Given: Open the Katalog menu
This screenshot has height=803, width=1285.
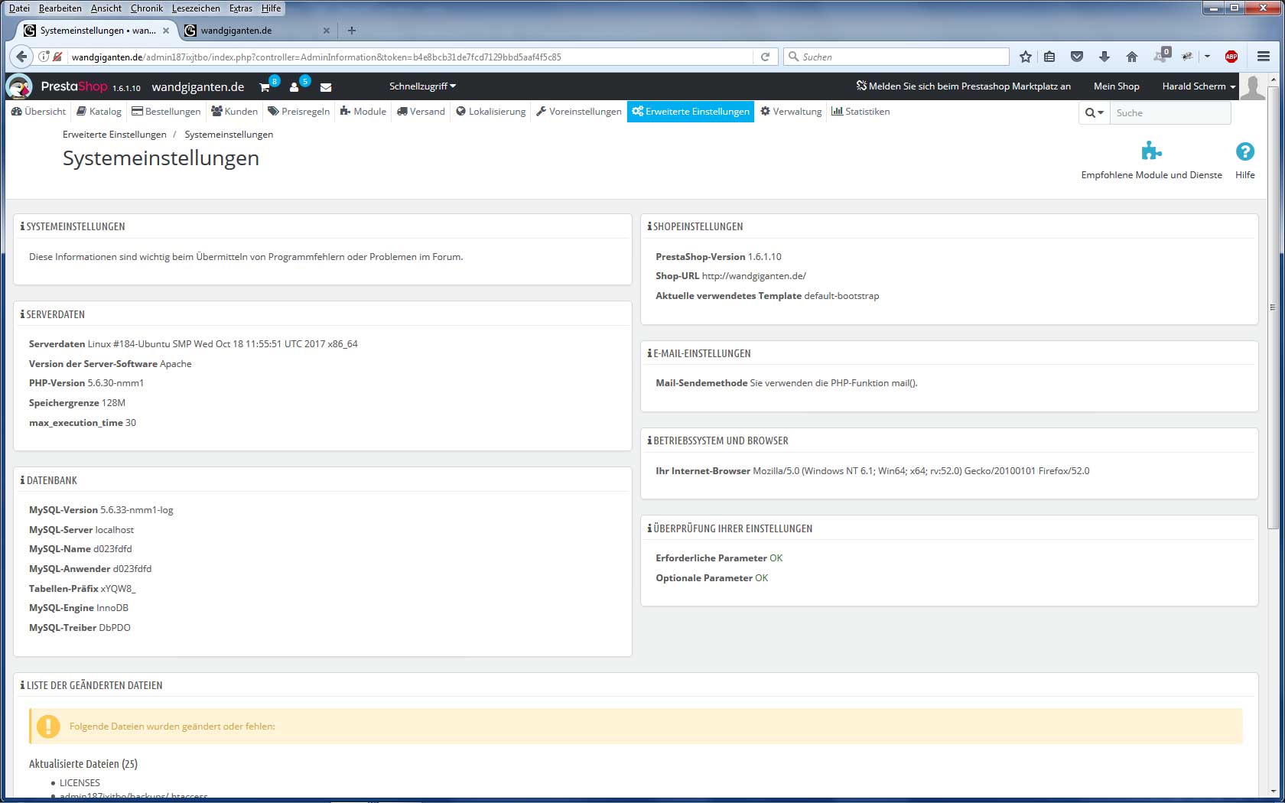Looking at the screenshot, I should point(99,112).
